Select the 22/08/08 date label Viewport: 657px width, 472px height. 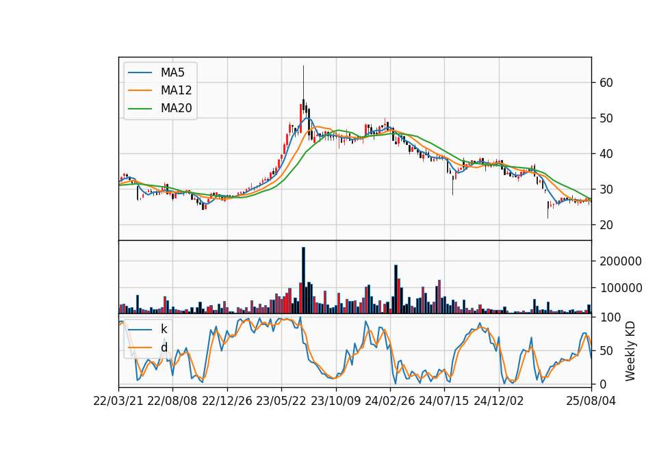(x=172, y=401)
